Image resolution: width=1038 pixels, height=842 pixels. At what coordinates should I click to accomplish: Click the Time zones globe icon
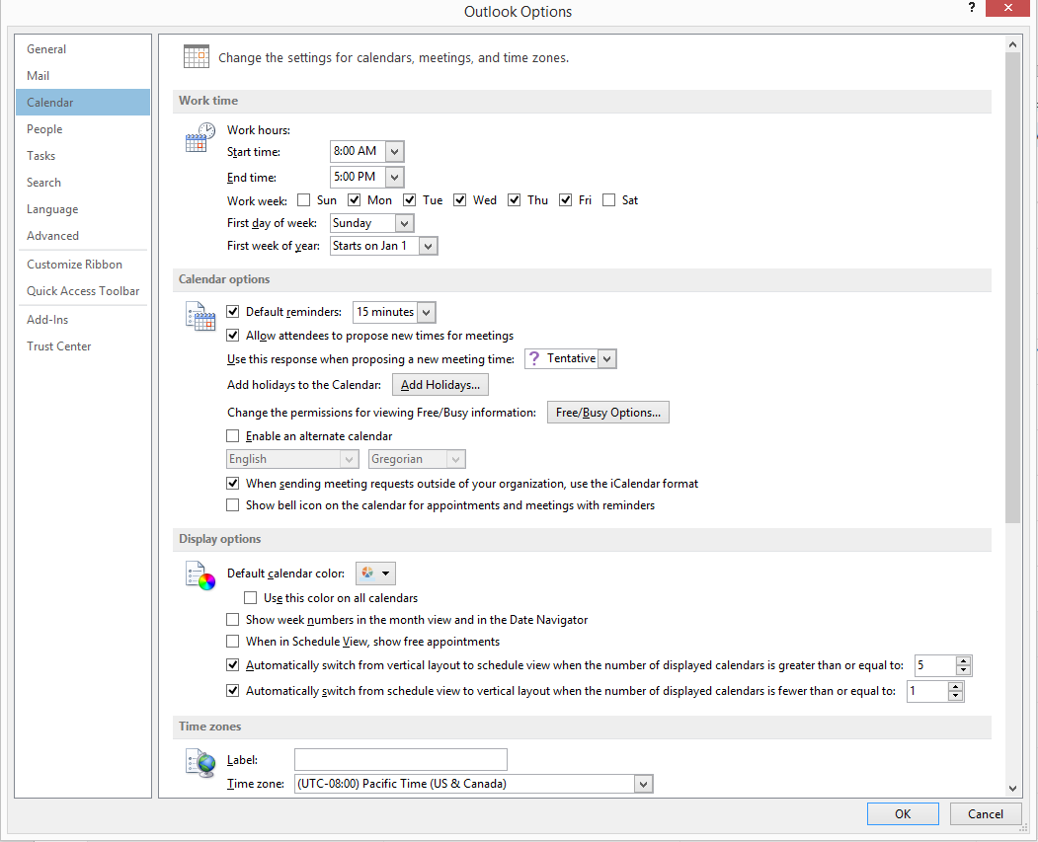coord(200,763)
